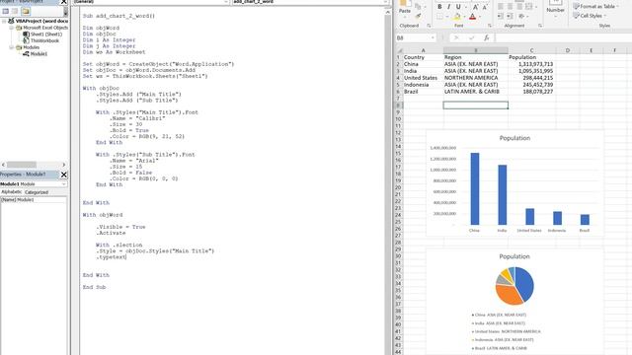Click the Format Painter icon

click(418, 16)
